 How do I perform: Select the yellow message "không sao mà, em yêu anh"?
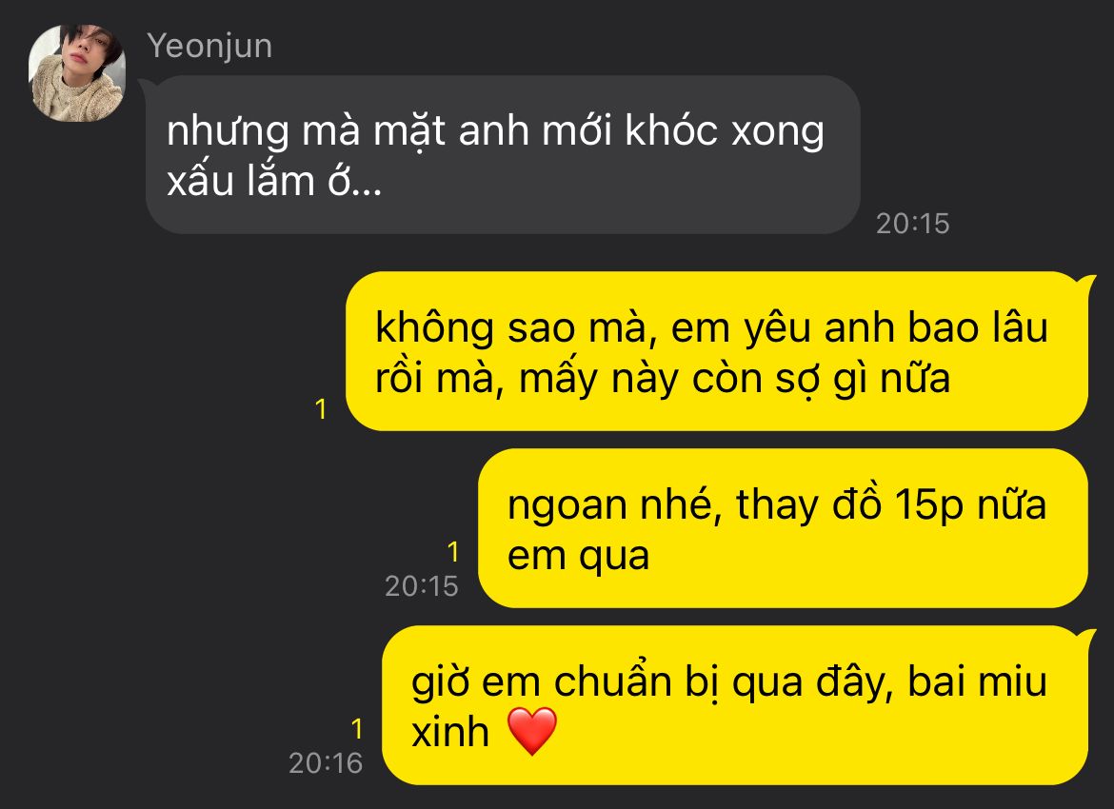(x=717, y=351)
